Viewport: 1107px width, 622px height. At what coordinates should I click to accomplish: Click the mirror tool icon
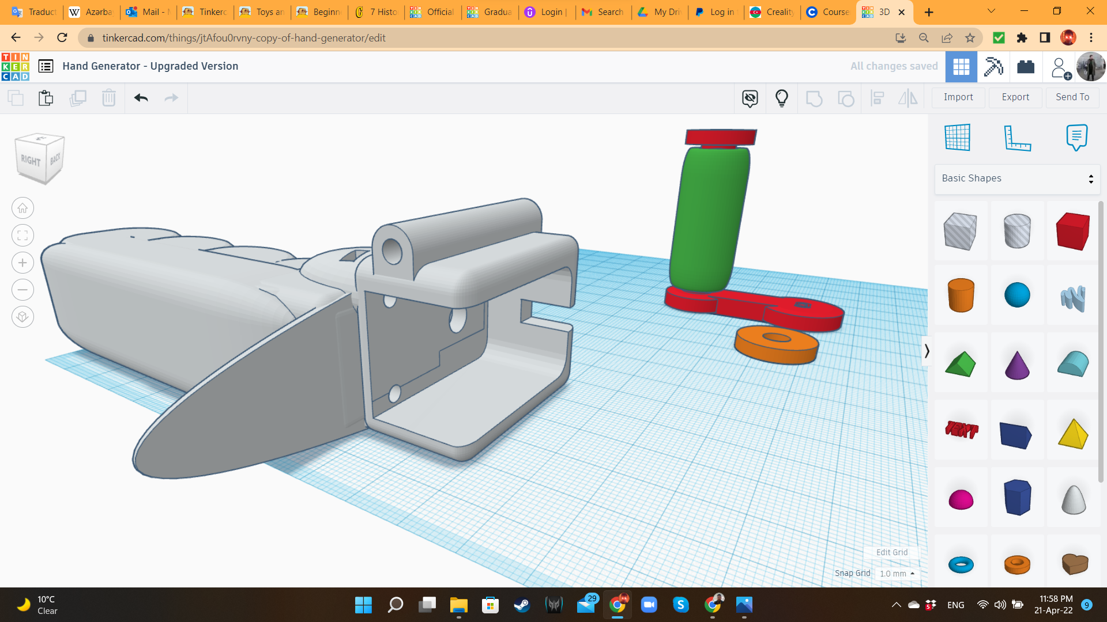(x=908, y=97)
